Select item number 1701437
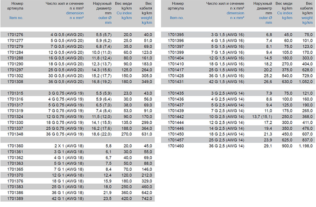The height and width of the screenshot is (207, 316). [176, 105]
